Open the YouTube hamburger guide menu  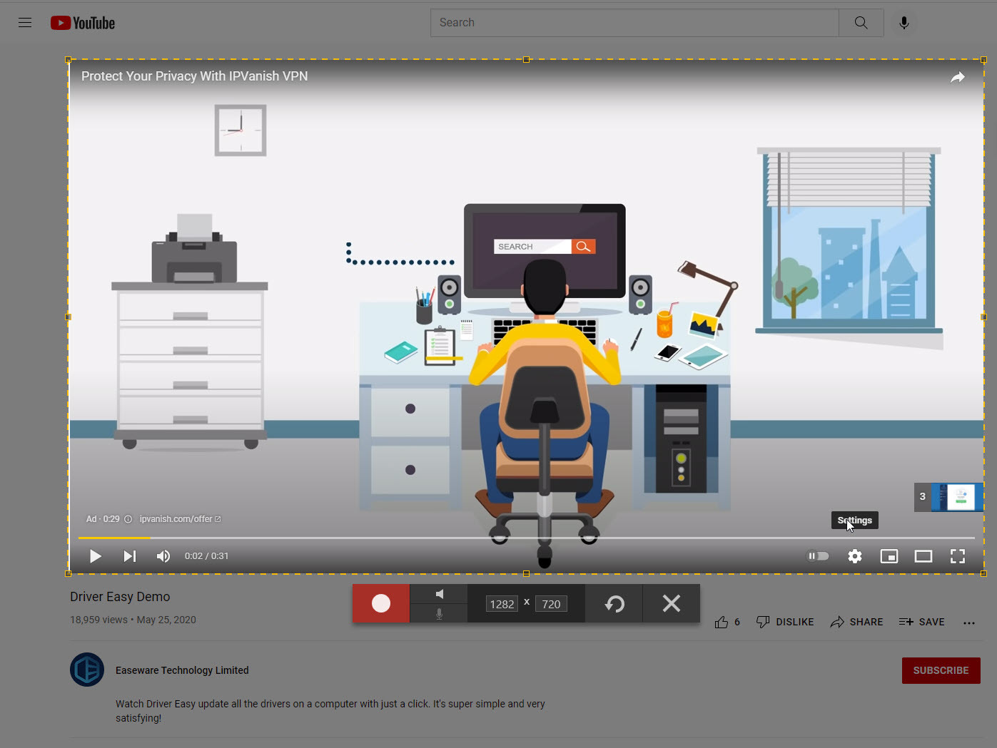(25, 23)
